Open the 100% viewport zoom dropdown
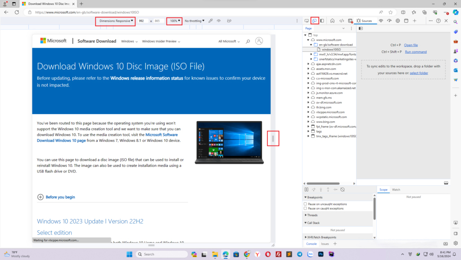Viewport: 461px width, 260px height. (174, 21)
